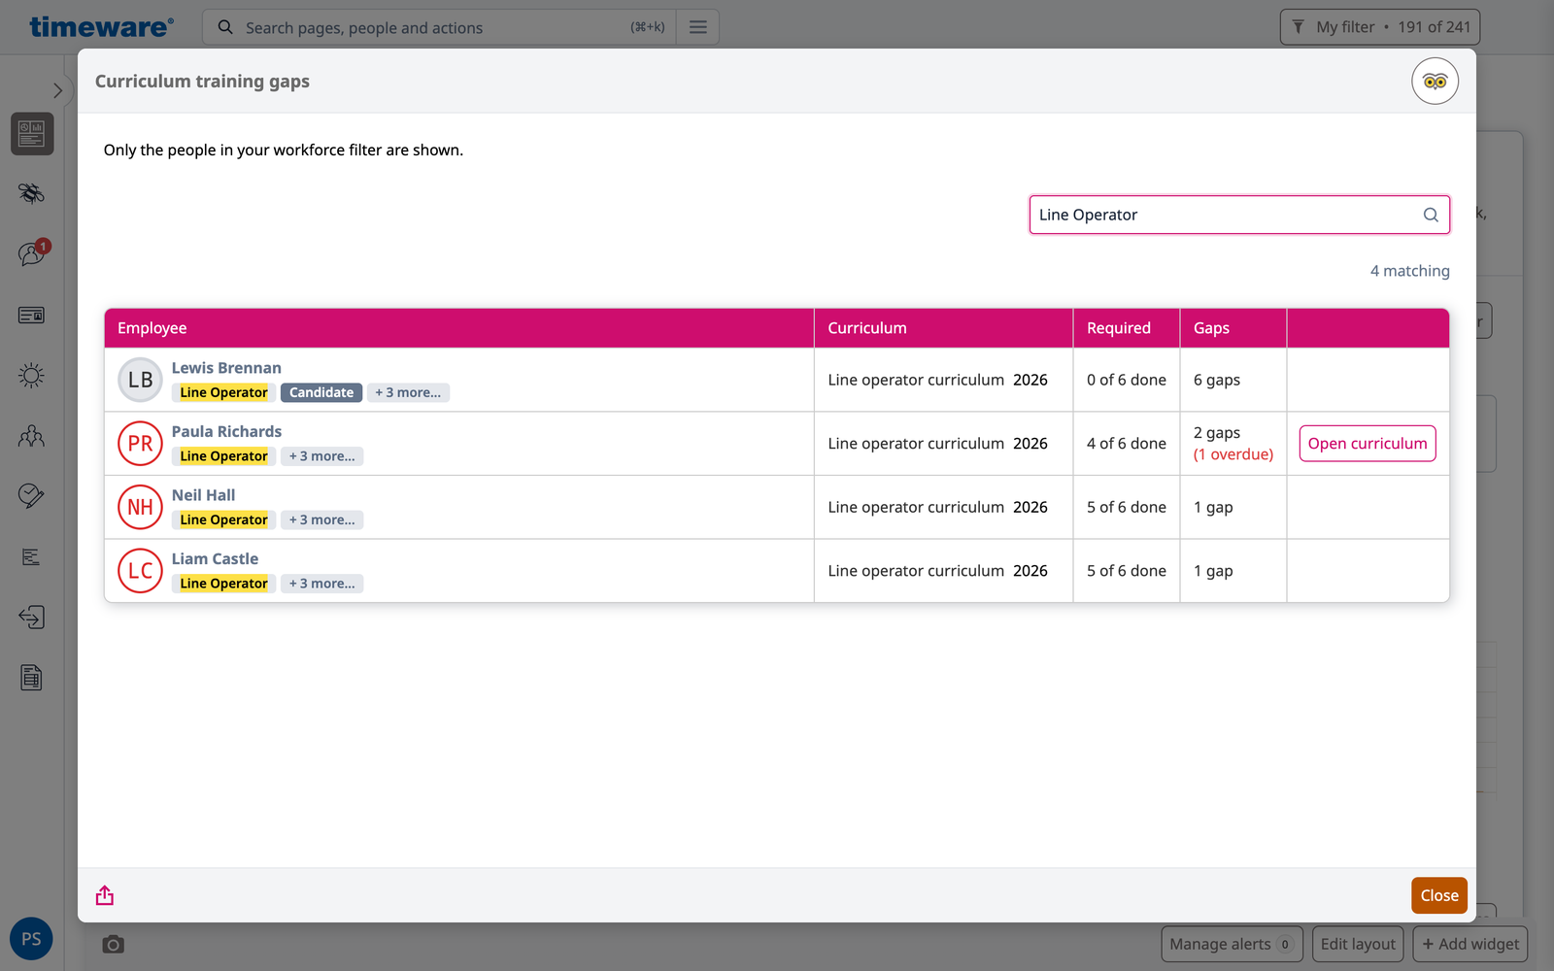
Task: Open the dashboard icon in left sidebar
Action: pyautogui.click(x=32, y=134)
